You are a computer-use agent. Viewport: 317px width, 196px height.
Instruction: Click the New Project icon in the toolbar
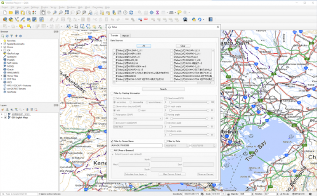click(x=5, y=12)
